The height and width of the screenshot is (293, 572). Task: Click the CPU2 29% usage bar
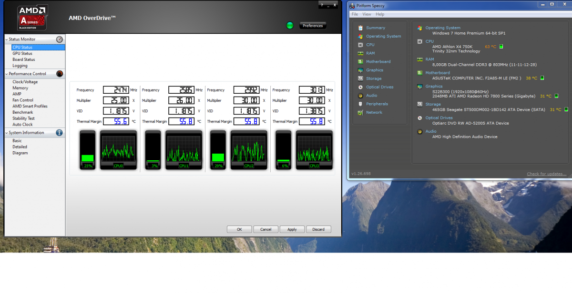click(218, 150)
